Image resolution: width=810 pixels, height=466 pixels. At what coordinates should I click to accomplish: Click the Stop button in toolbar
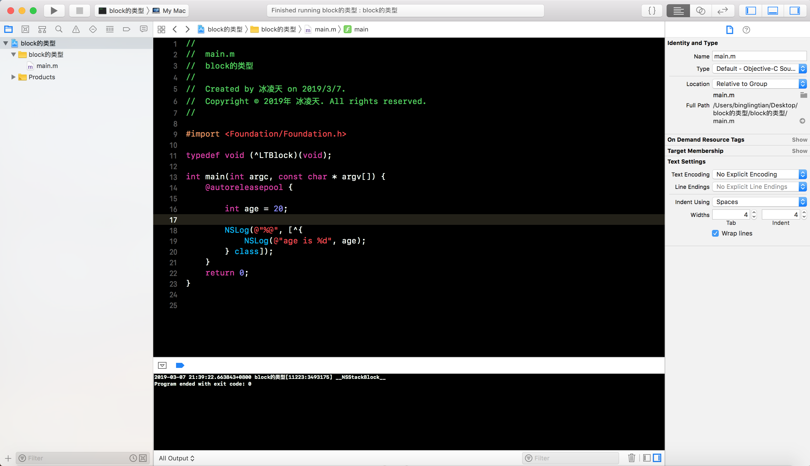pyautogui.click(x=79, y=11)
